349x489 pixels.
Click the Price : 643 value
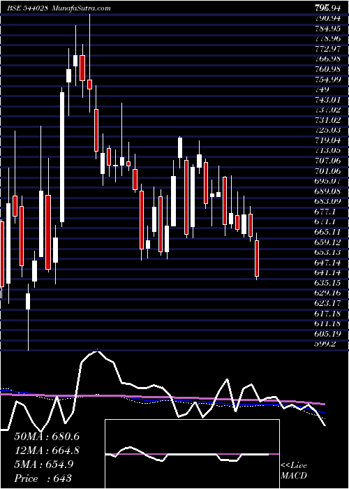(43, 479)
